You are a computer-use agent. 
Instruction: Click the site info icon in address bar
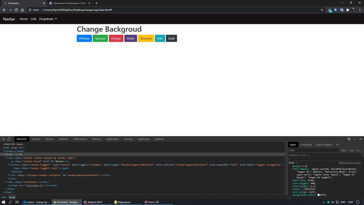click(30, 10)
